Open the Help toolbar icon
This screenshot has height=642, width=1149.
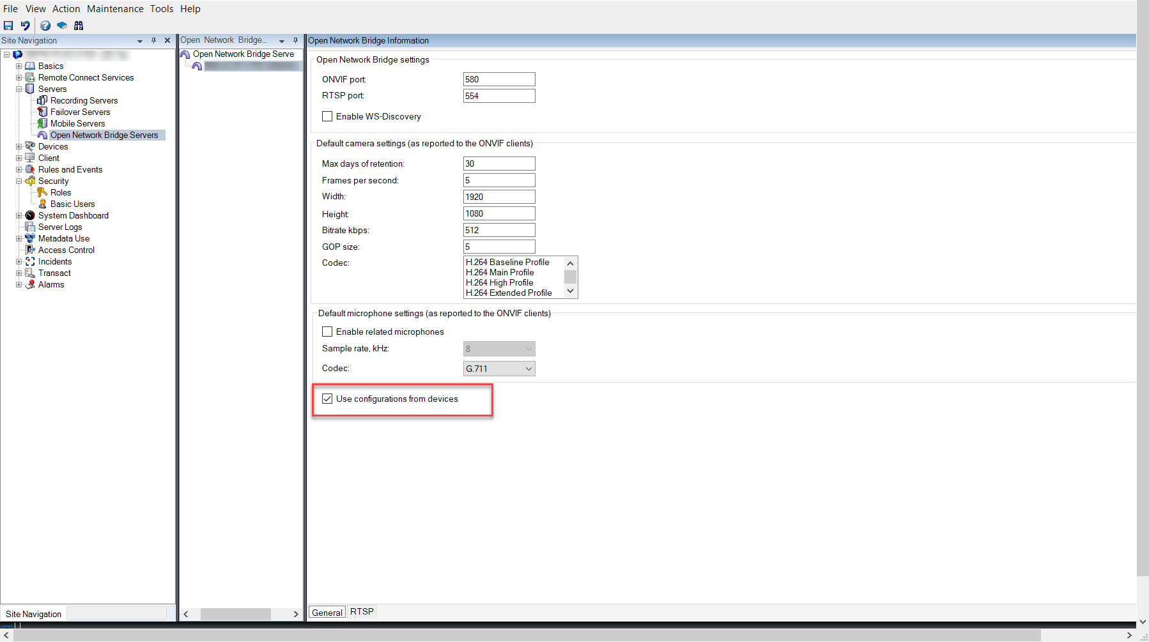pyautogui.click(x=45, y=26)
